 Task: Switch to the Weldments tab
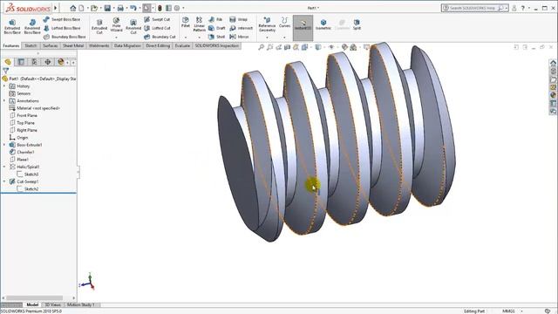coord(99,45)
